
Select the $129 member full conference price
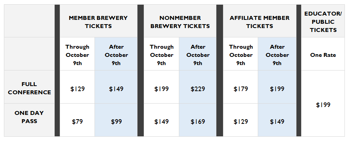tap(77, 89)
